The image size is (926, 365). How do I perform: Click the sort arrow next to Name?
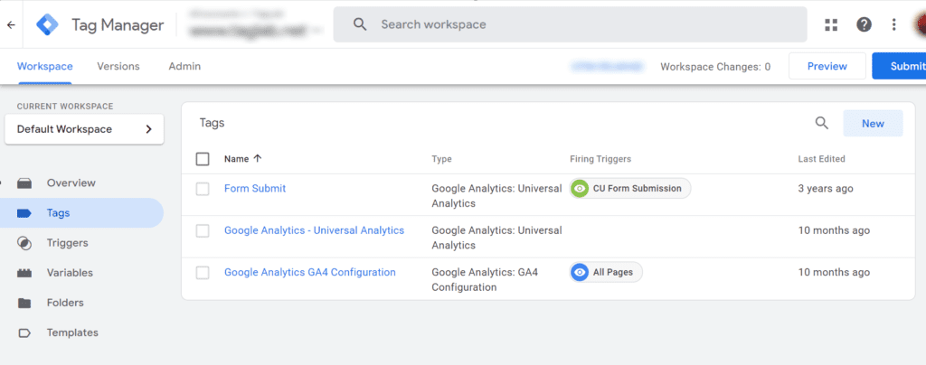tap(258, 159)
